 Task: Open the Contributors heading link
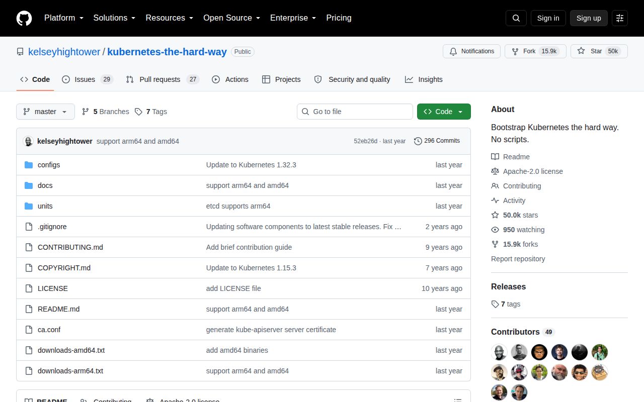[523, 332]
